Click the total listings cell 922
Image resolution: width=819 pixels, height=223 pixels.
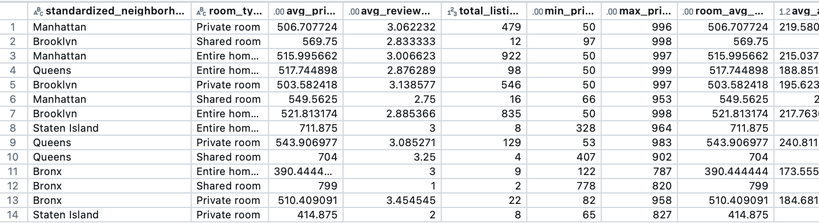tap(483, 56)
